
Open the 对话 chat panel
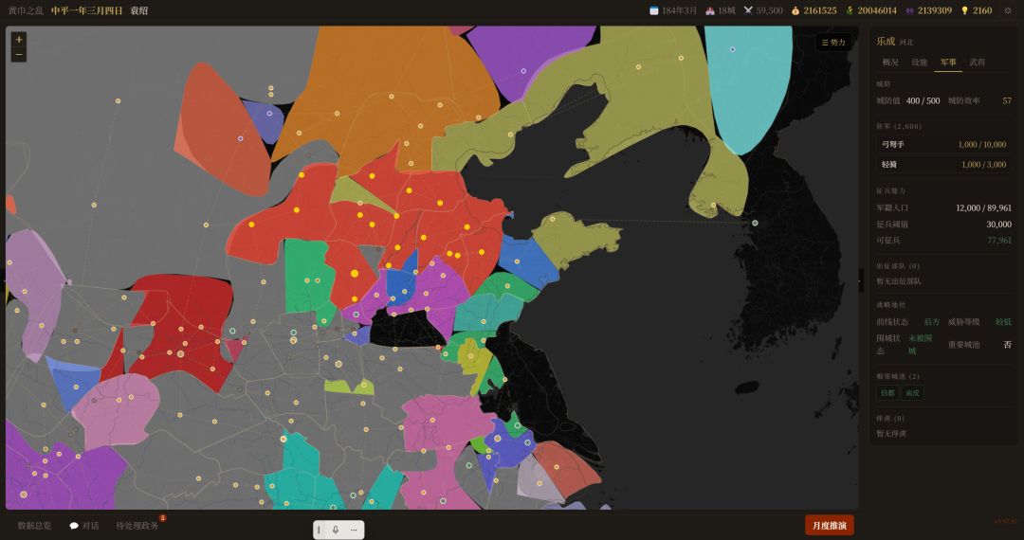coord(83,526)
